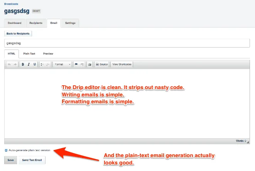Image resolution: width=255 pixels, height=171 pixels.
Task: Insert an image into the email
Action: pos(90,65)
